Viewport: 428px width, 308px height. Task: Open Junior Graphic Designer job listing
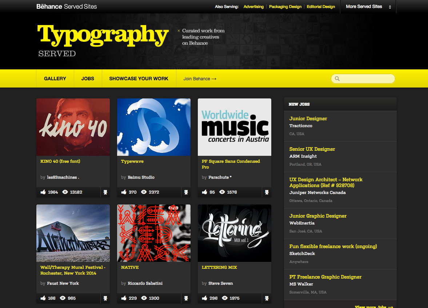coord(318,216)
